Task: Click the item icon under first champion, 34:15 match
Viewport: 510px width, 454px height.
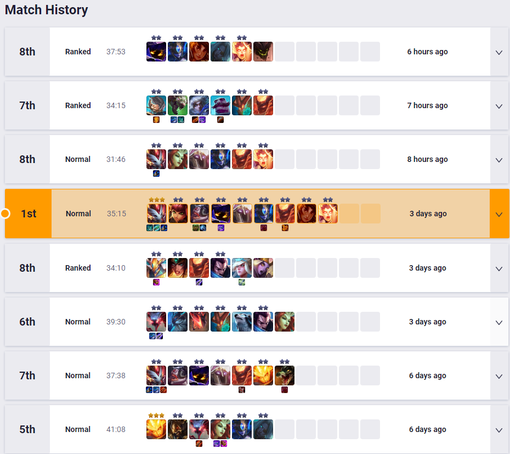Action: coord(156,120)
